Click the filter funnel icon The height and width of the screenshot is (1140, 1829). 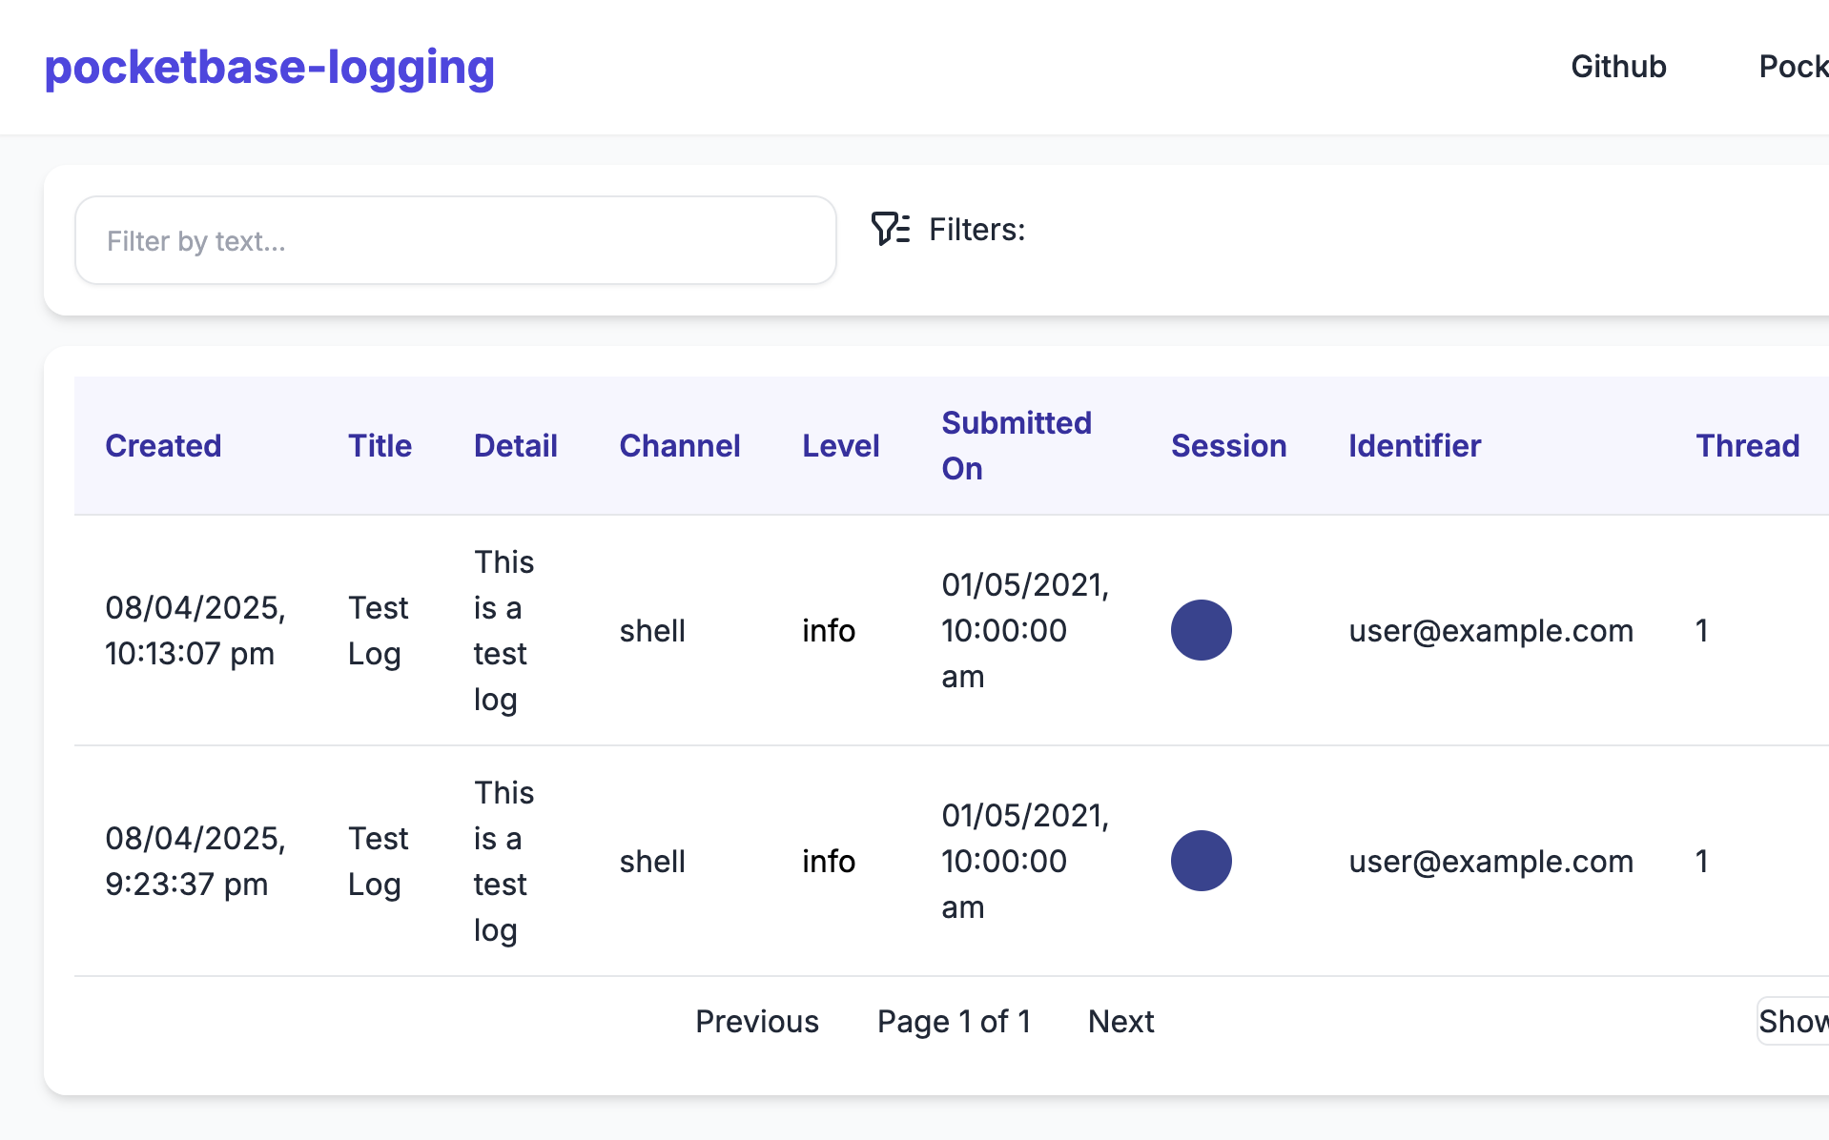click(891, 229)
